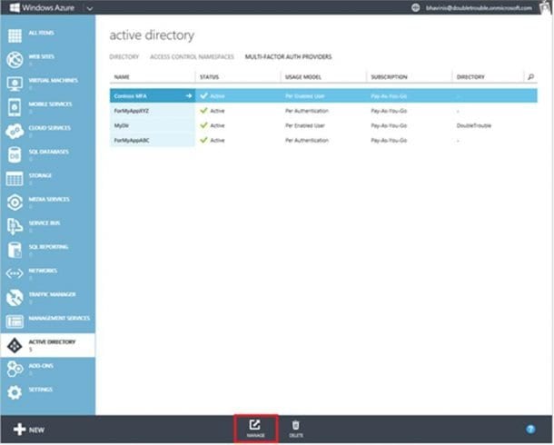Select the MyDir provider row

point(122,125)
